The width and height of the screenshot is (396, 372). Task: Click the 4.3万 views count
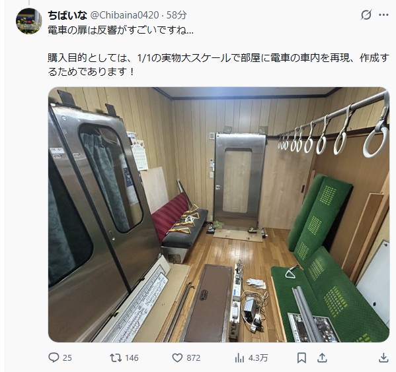pyautogui.click(x=258, y=358)
